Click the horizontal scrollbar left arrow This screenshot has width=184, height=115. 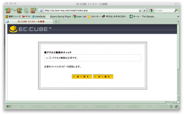(x=173, y=102)
